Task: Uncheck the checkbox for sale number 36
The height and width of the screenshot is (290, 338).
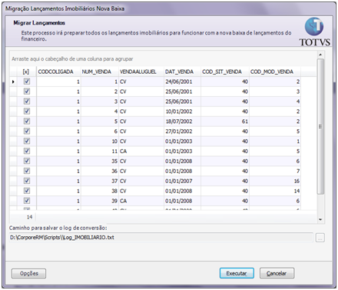Action: coord(27,171)
